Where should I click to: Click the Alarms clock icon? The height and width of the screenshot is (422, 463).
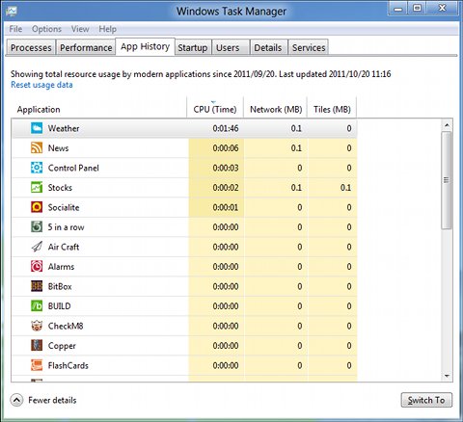pos(37,267)
